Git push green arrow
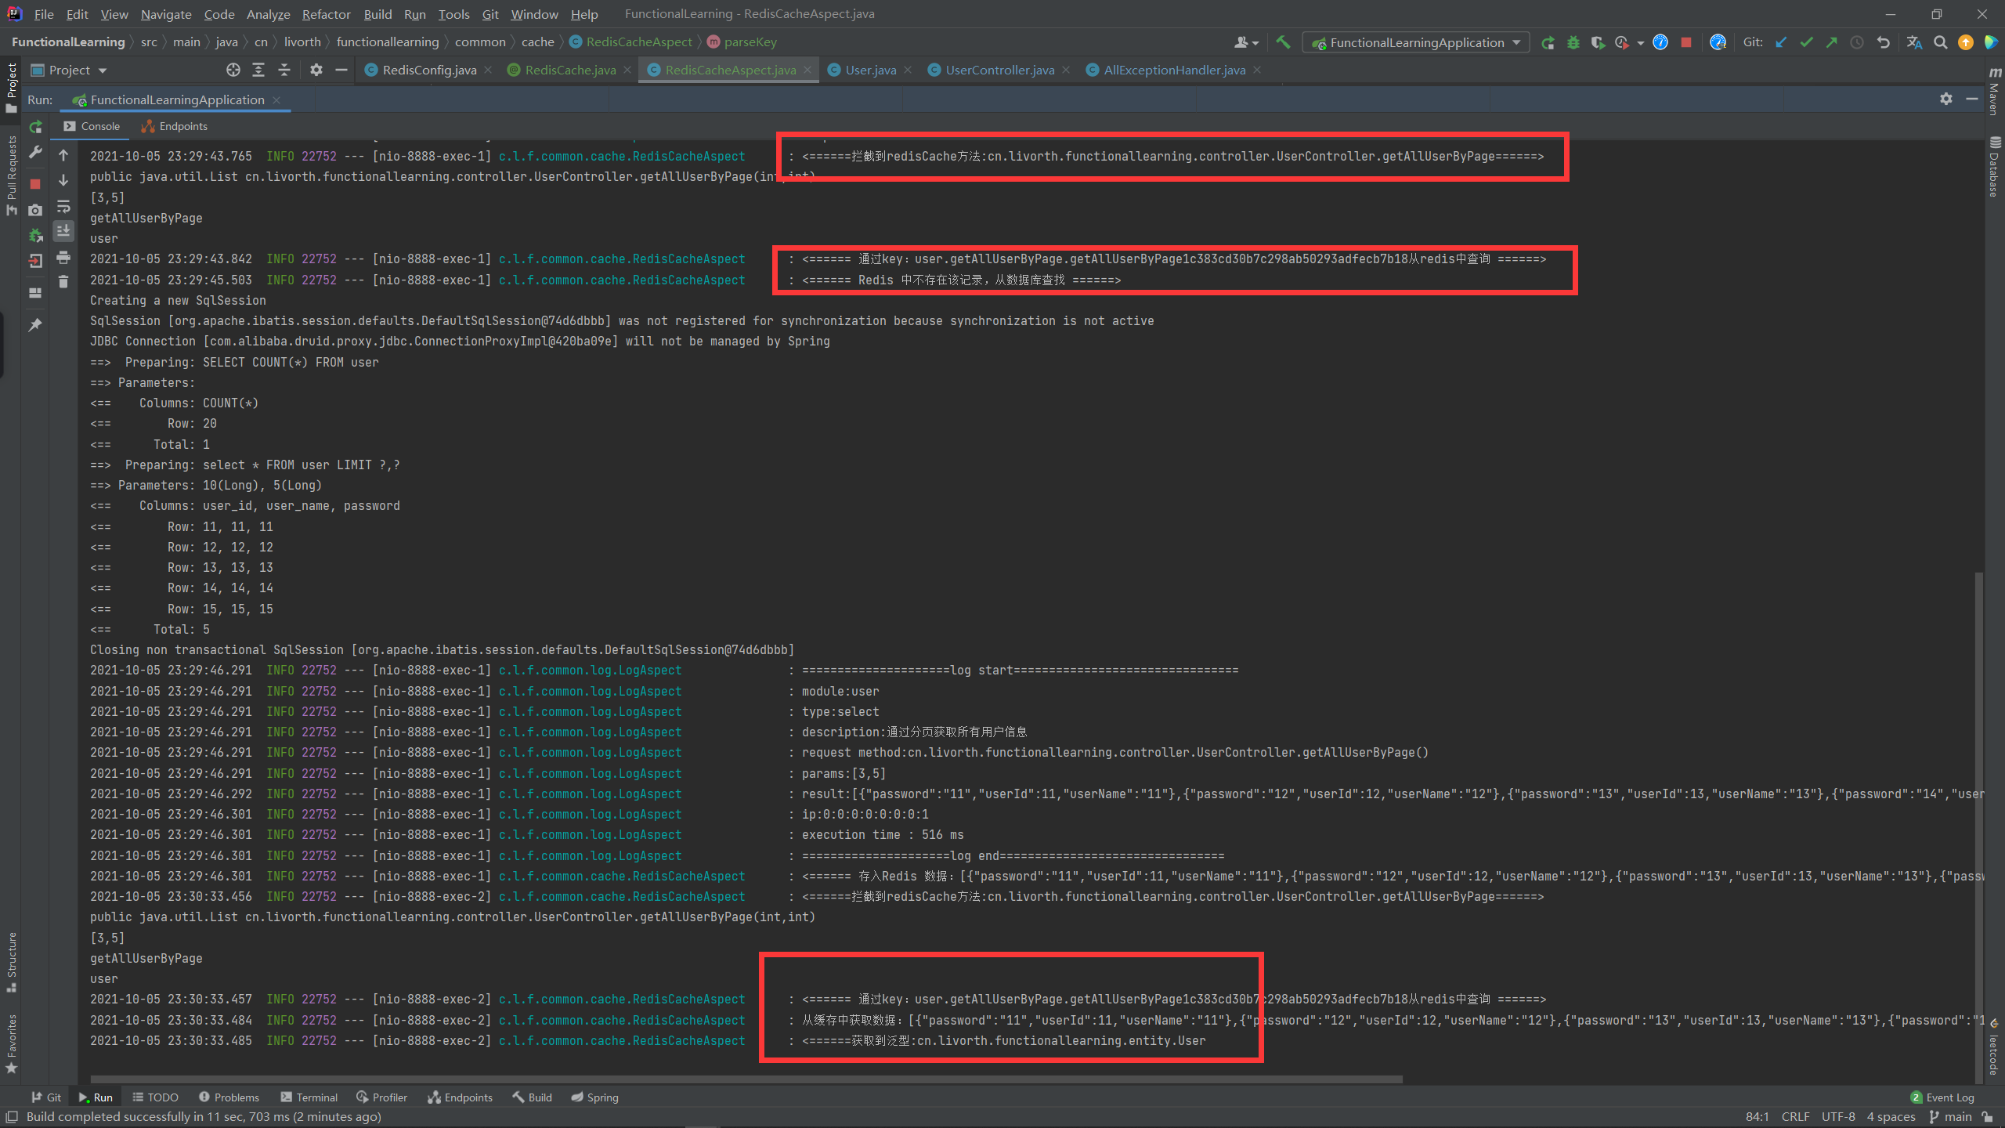Image resolution: width=2005 pixels, height=1128 pixels. click(x=1831, y=42)
